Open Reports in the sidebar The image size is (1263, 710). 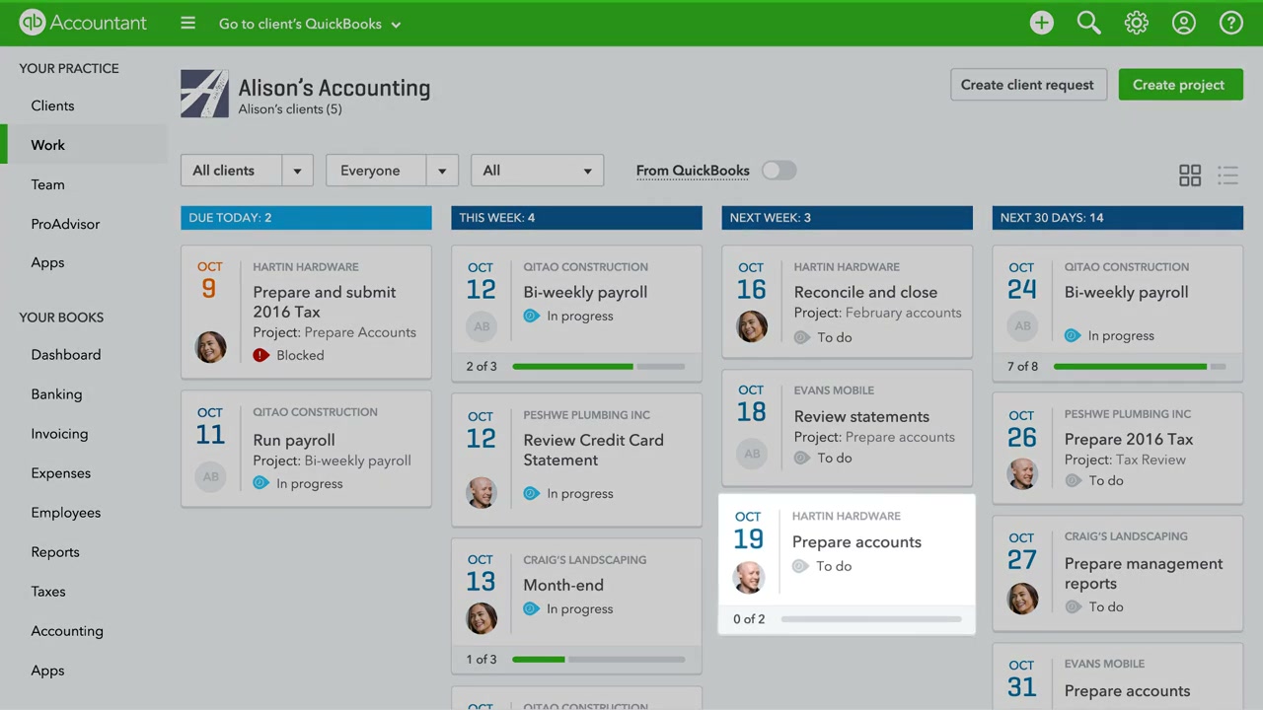pos(54,552)
